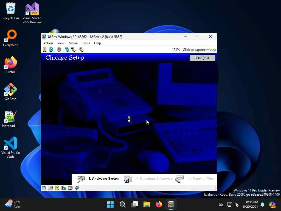Click the Exit (F3) button
The width and height of the screenshot is (281, 211).
(202, 58)
